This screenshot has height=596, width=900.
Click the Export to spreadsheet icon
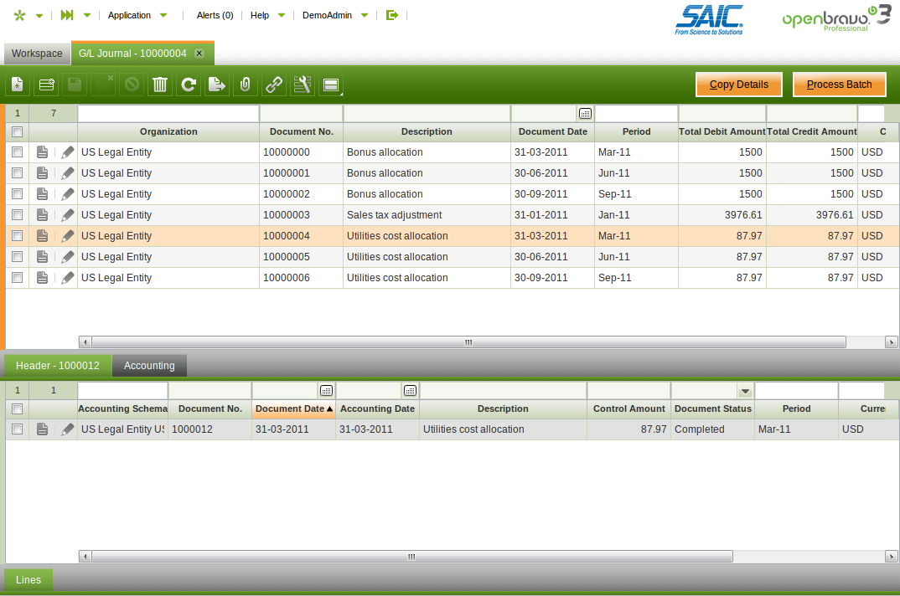tap(217, 85)
